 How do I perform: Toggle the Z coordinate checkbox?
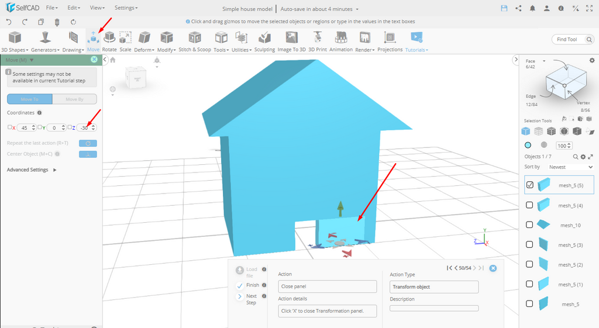coord(70,127)
